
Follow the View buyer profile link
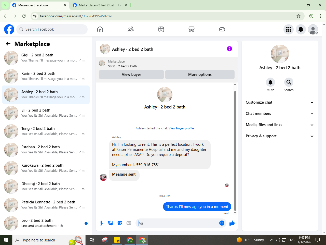[x=181, y=128]
